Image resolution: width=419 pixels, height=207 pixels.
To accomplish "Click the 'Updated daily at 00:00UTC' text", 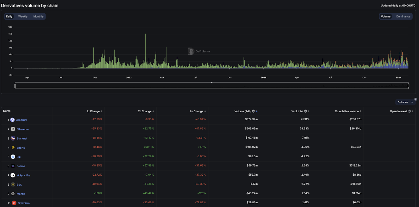I will point(398,5).
